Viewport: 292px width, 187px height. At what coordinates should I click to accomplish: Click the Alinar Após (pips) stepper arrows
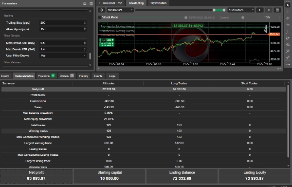click(x=85, y=29)
